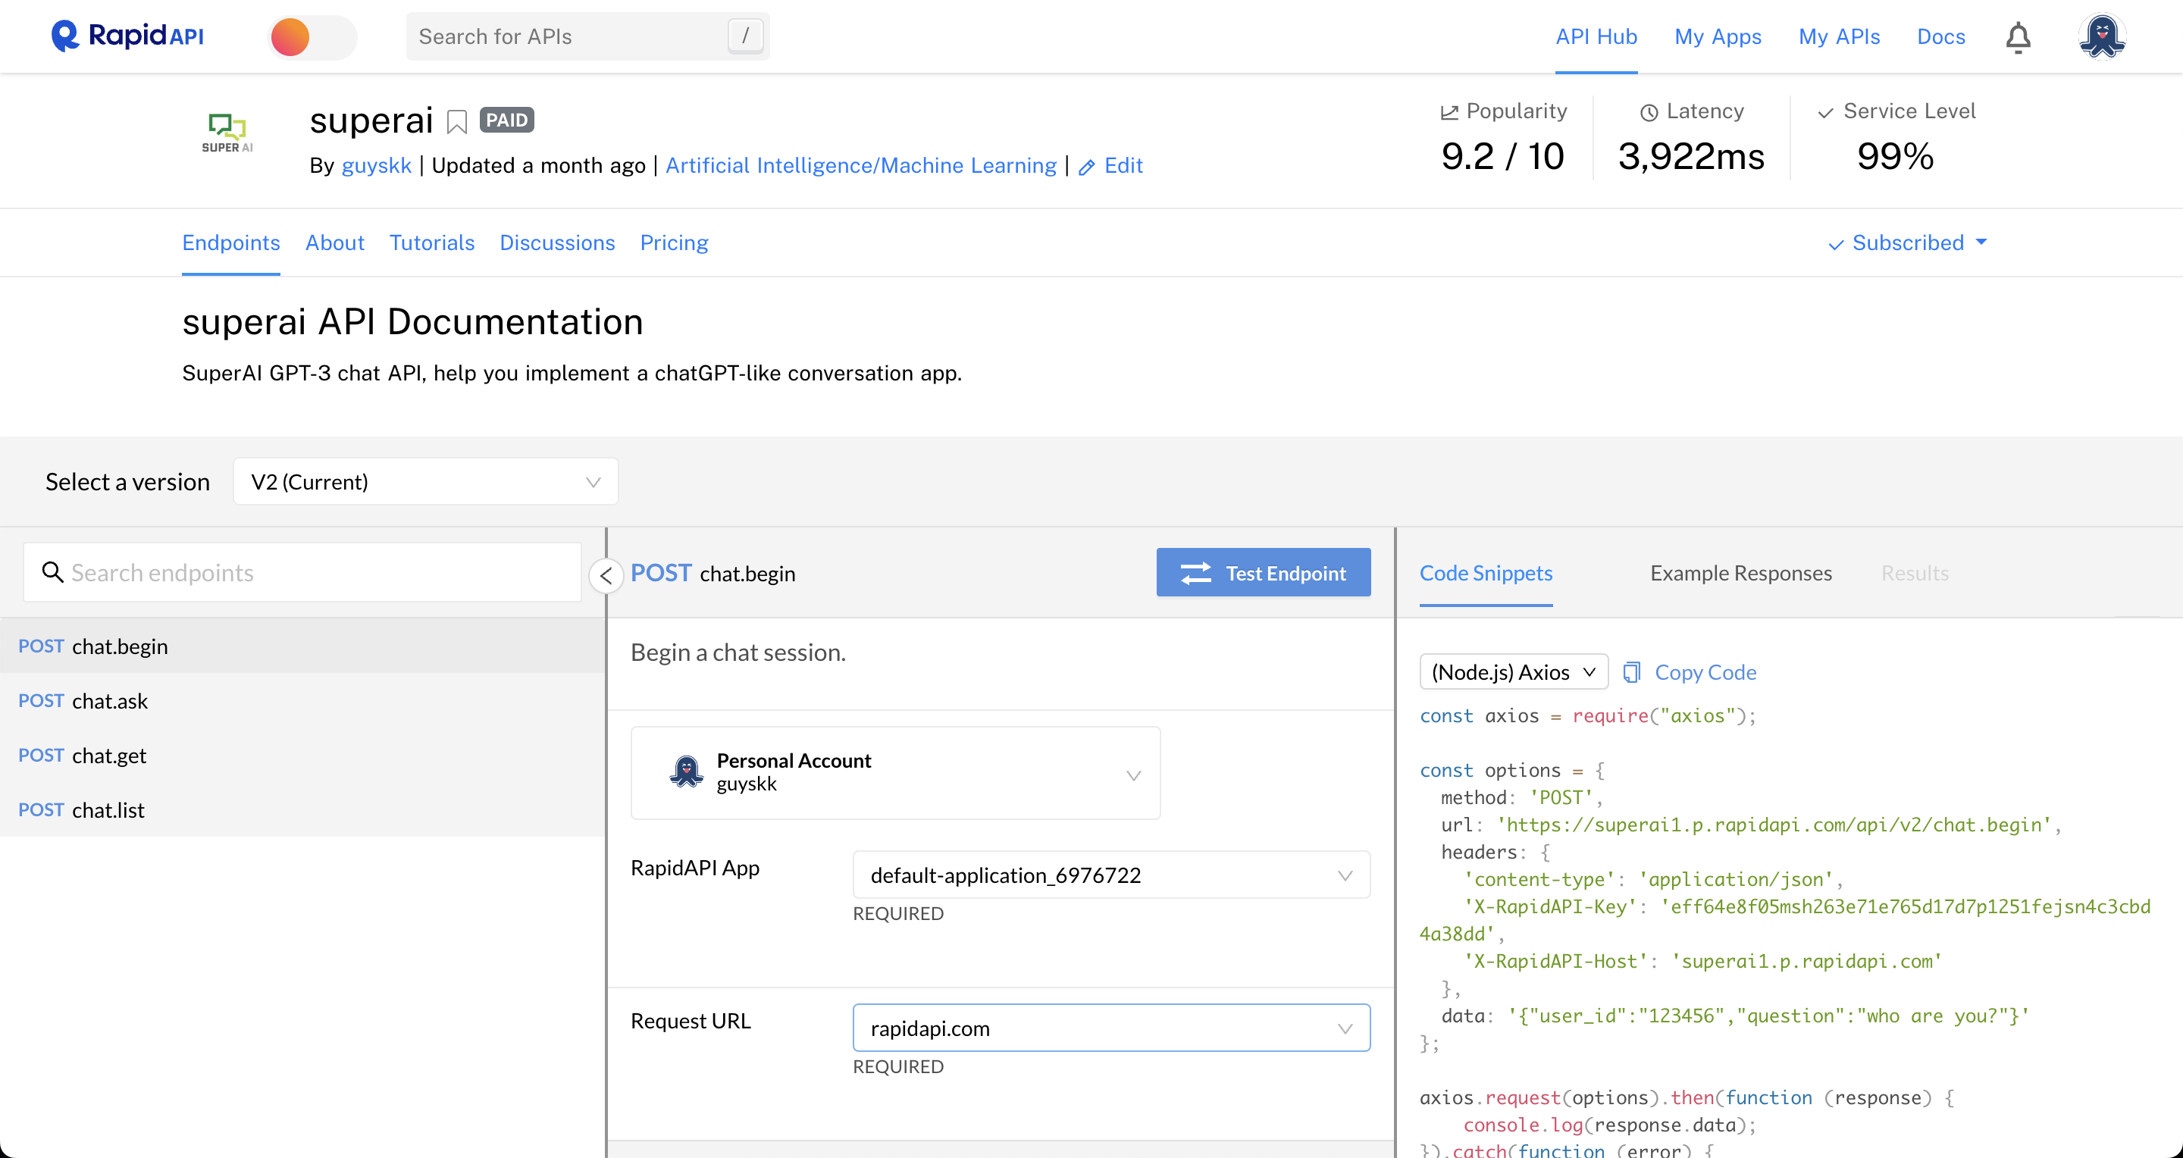Switch to the Discussions tab

click(x=557, y=243)
